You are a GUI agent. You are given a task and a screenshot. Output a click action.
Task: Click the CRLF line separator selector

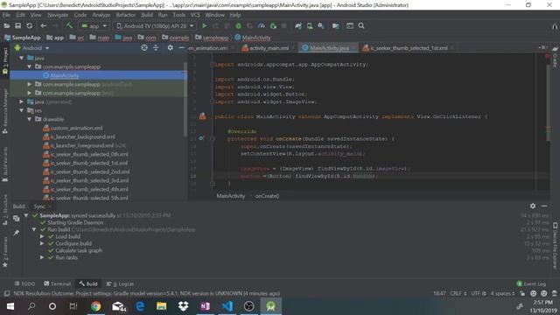point(458,294)
